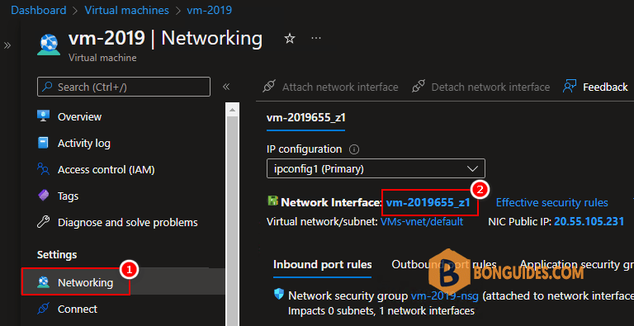Click the Networking sidebar icon
This screenshot has width=634, height=326.
point(43,282)
